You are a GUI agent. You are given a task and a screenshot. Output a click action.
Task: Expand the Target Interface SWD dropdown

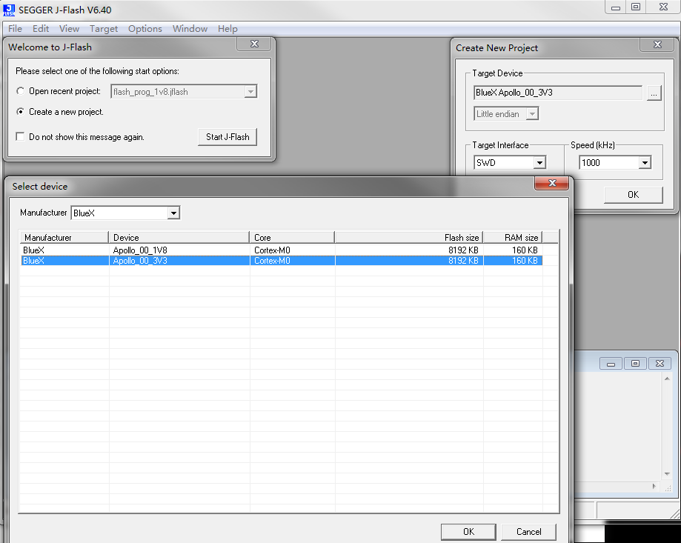539,163
